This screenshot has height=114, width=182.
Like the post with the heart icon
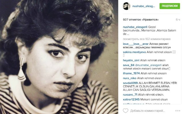[125, 111]
